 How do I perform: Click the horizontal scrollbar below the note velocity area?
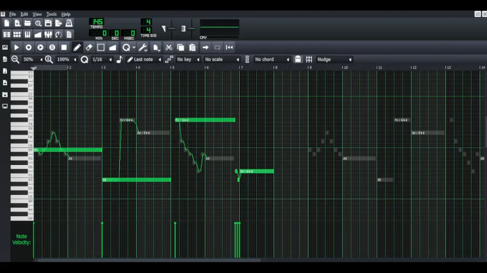(x=149, y=260)
